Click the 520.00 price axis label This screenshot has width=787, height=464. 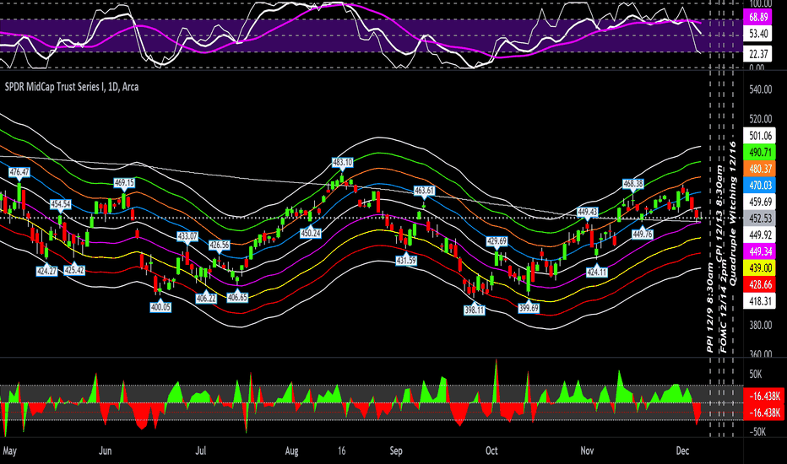(760, 119)
